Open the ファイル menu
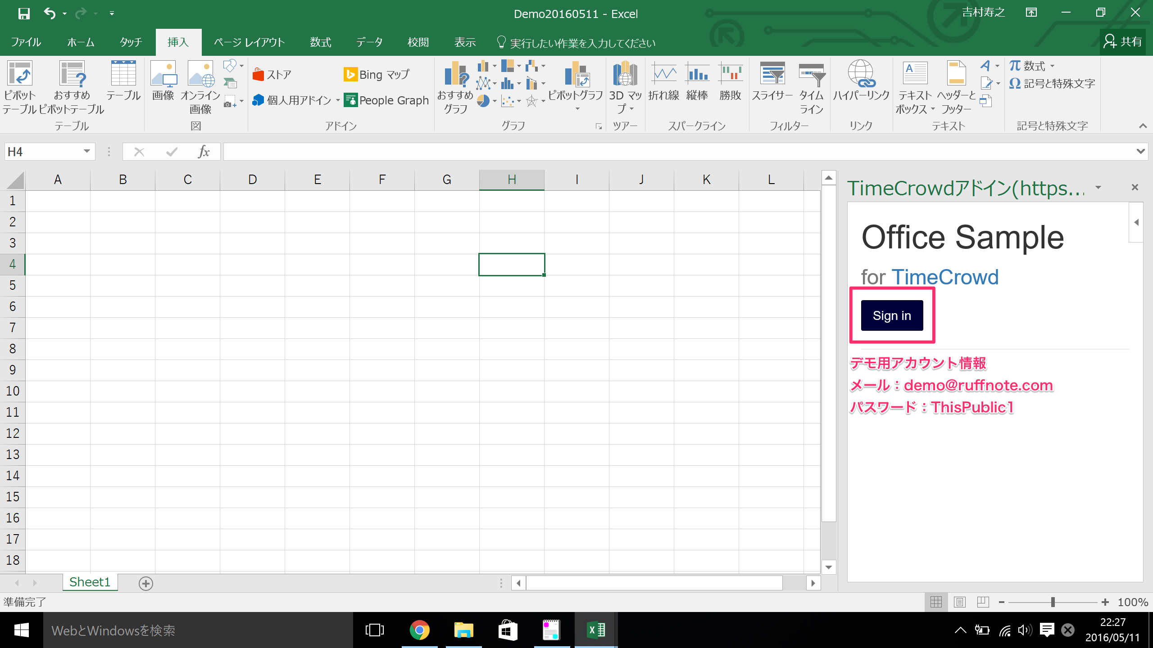Viewport: 1153px width, 648px height. 26,42
